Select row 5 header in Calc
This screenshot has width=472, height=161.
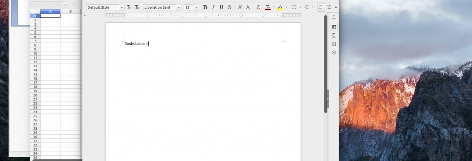click(x=35, y=33)
